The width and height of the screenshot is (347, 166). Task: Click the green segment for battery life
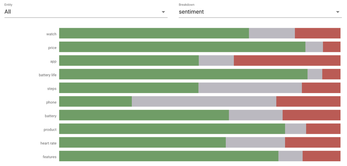tap(183, 74)
